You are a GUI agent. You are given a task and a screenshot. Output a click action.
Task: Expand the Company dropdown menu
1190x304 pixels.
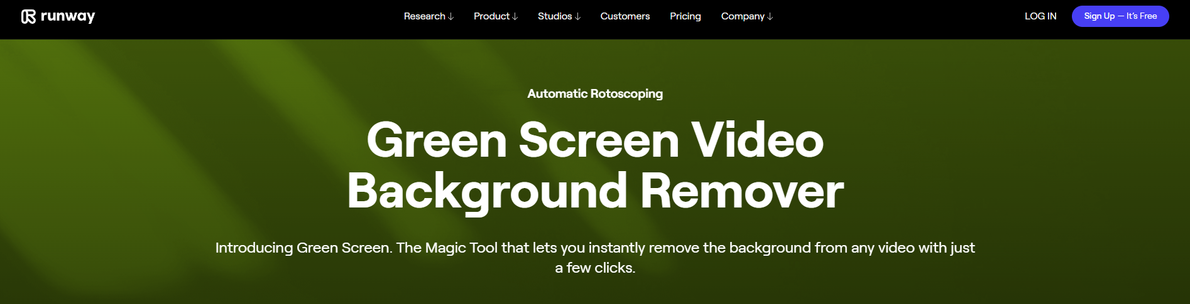[x=747, y=16]
